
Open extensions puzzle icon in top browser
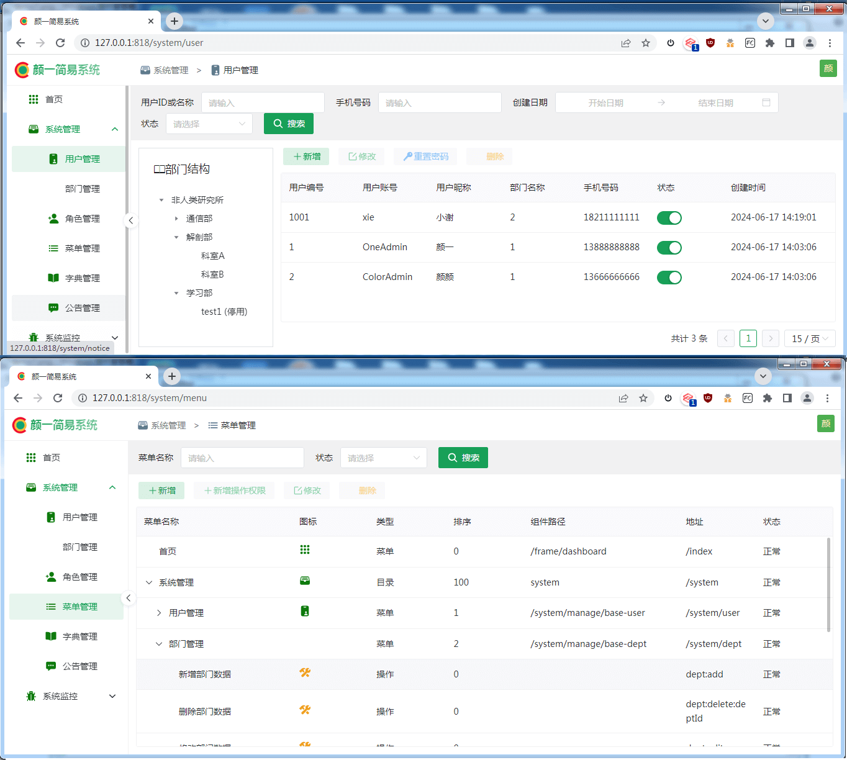[x=770, y=43]
